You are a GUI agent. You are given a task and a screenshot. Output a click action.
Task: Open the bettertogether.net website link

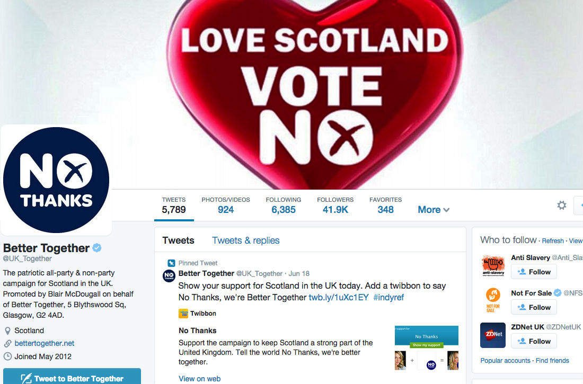44,343
